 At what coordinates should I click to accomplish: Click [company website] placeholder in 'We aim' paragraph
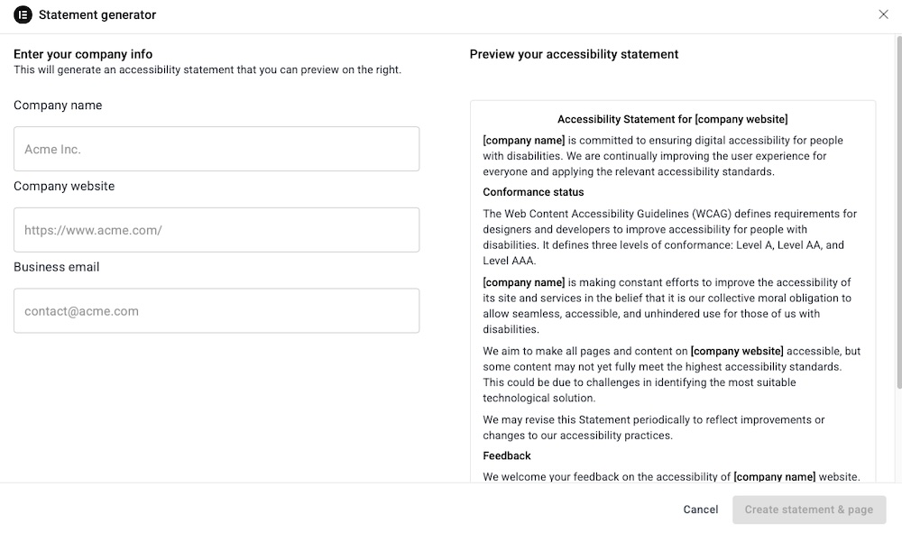737,351
